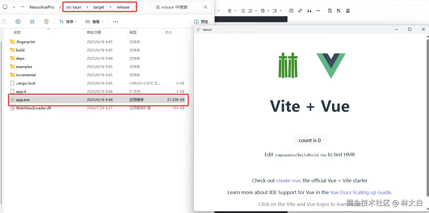Click the text align icon in editor toolbar

[x=230, y=11]
